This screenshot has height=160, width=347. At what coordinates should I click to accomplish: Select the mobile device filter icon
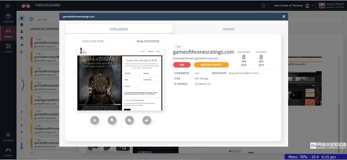click(22, 51)
